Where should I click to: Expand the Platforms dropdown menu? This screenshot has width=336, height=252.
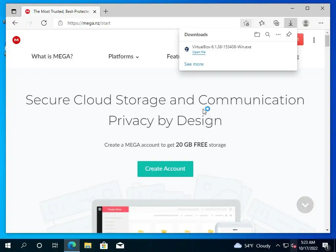pos(124,56)
